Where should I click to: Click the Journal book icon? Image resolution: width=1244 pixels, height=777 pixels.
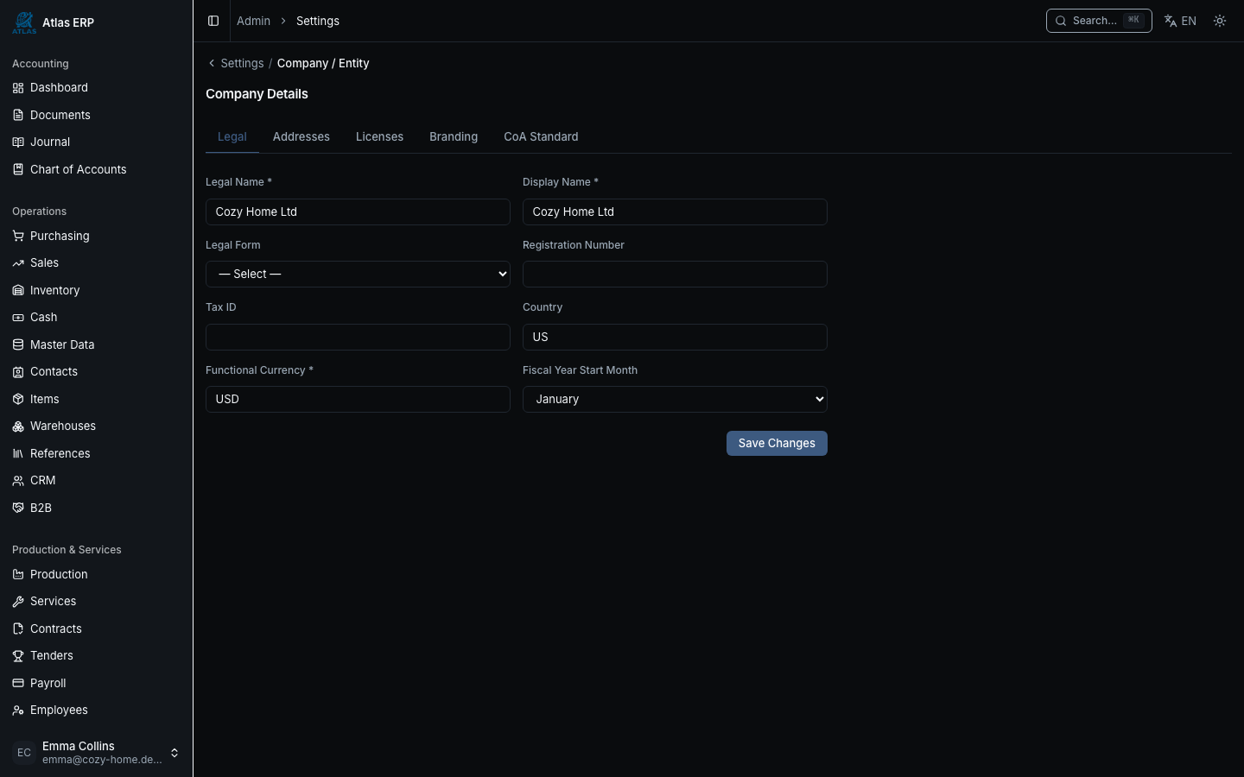(18, 142)
